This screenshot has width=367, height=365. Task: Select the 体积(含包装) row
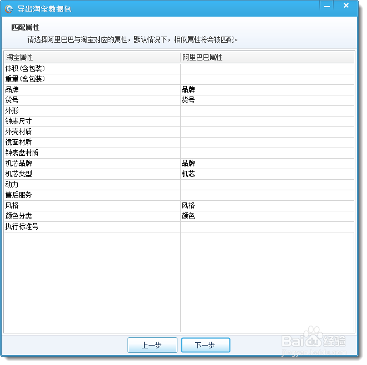tap(179, 69)
